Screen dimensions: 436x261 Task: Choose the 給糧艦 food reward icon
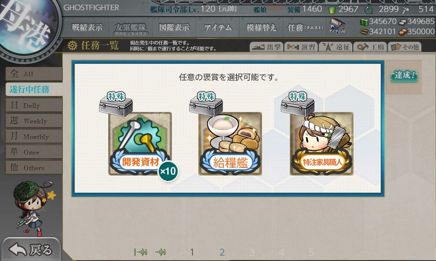(230, 144)
